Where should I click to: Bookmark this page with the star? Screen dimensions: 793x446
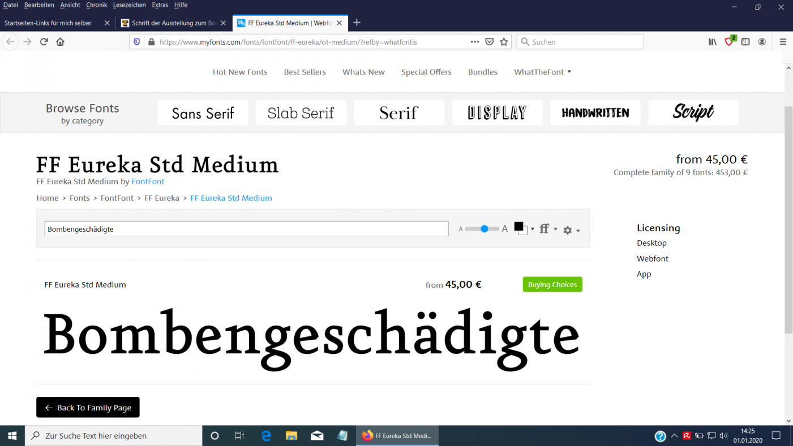[x=504, y=42]
